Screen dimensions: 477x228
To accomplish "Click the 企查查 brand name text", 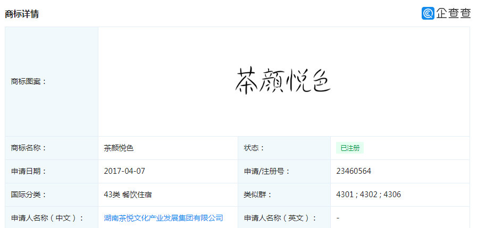I will (453, 13).
